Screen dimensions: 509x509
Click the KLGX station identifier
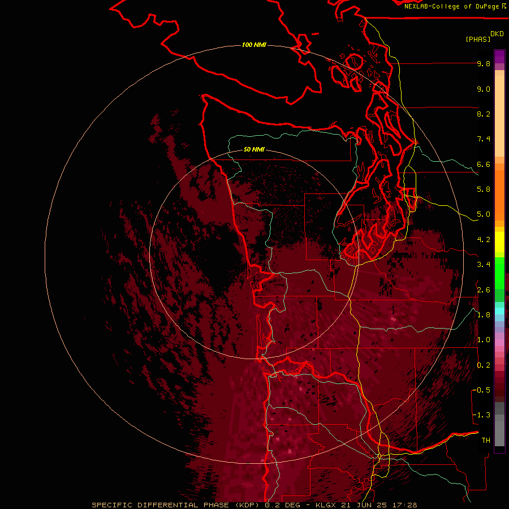[326, 505]
